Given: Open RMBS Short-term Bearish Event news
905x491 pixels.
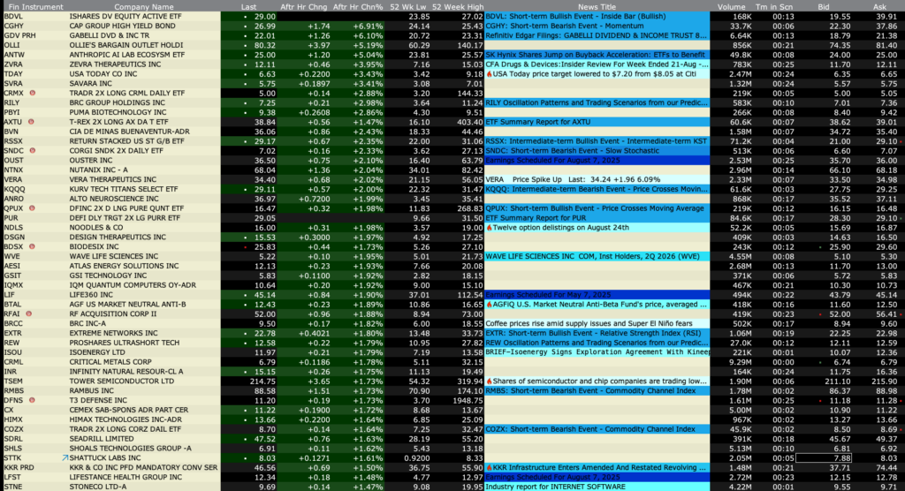Looking at the screenshot, I should 597,390.
